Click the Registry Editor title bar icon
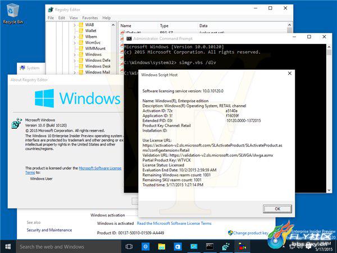 (51, 10)
